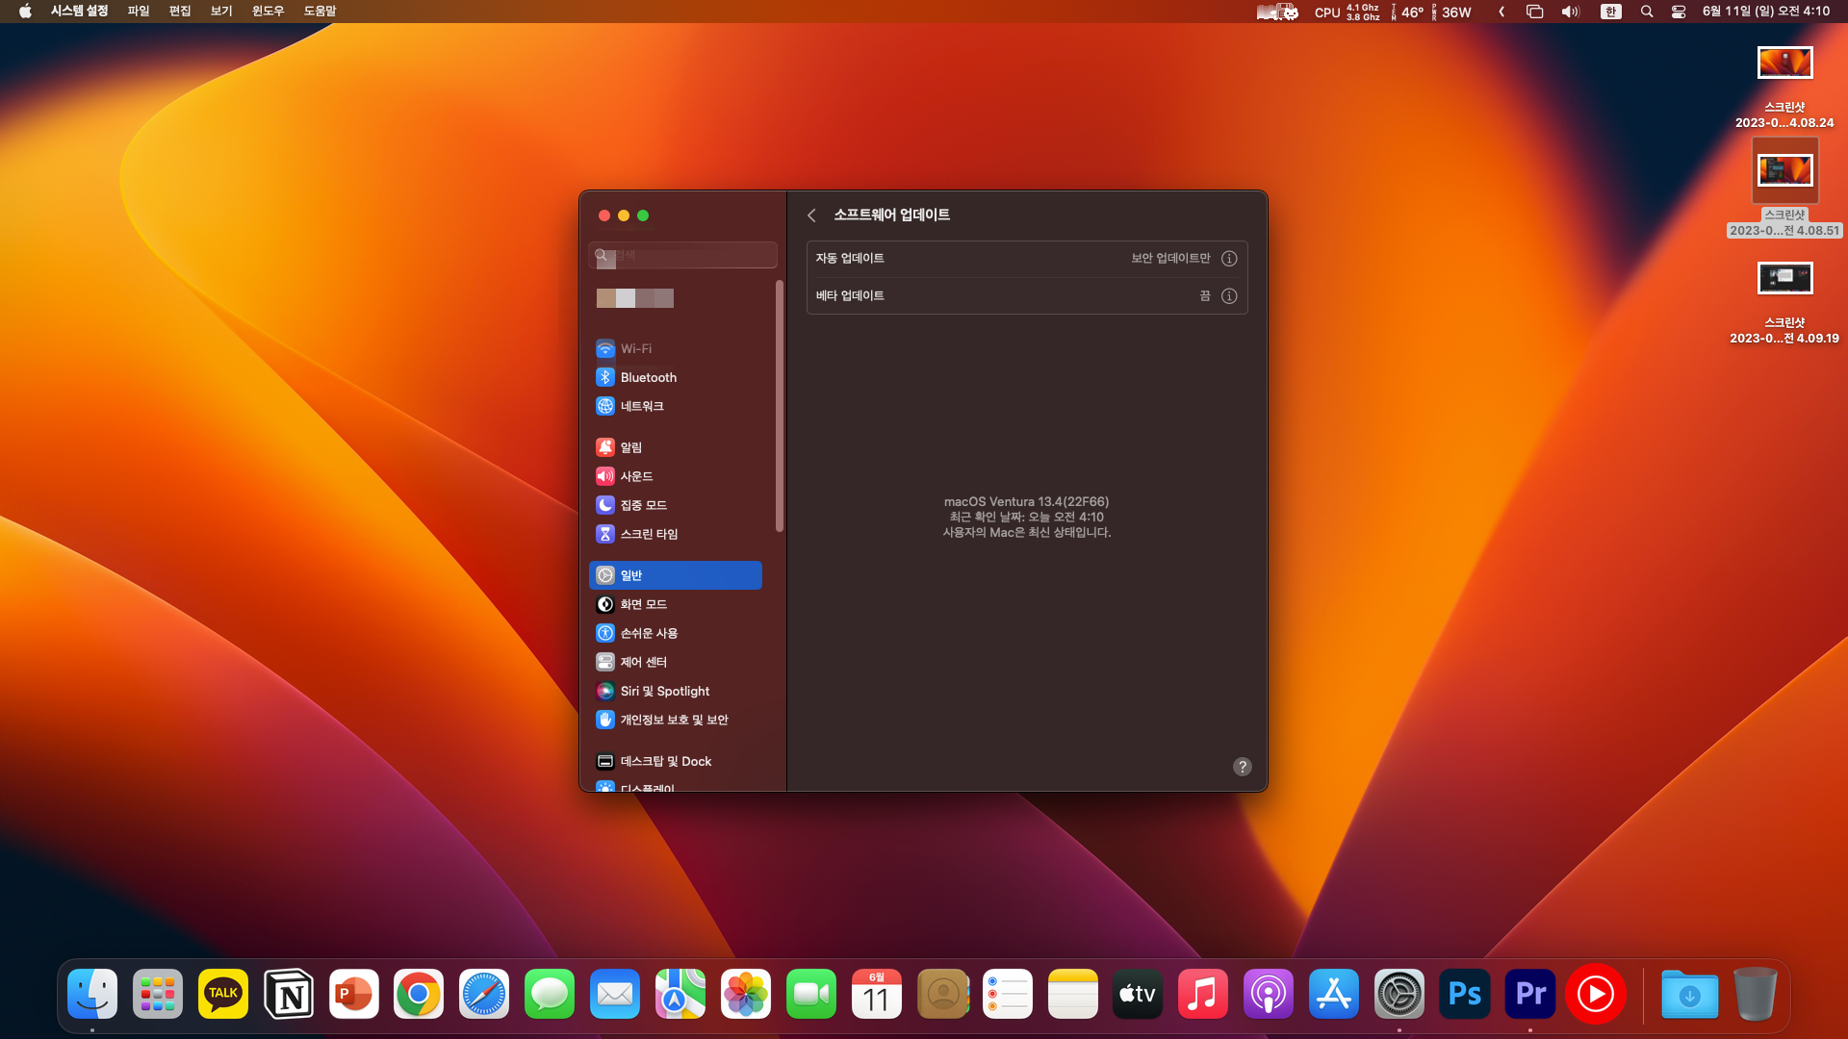Screen dimensions: 1848x1039
Task: Open App Store from the Dock
Action: pos(1334,994)
